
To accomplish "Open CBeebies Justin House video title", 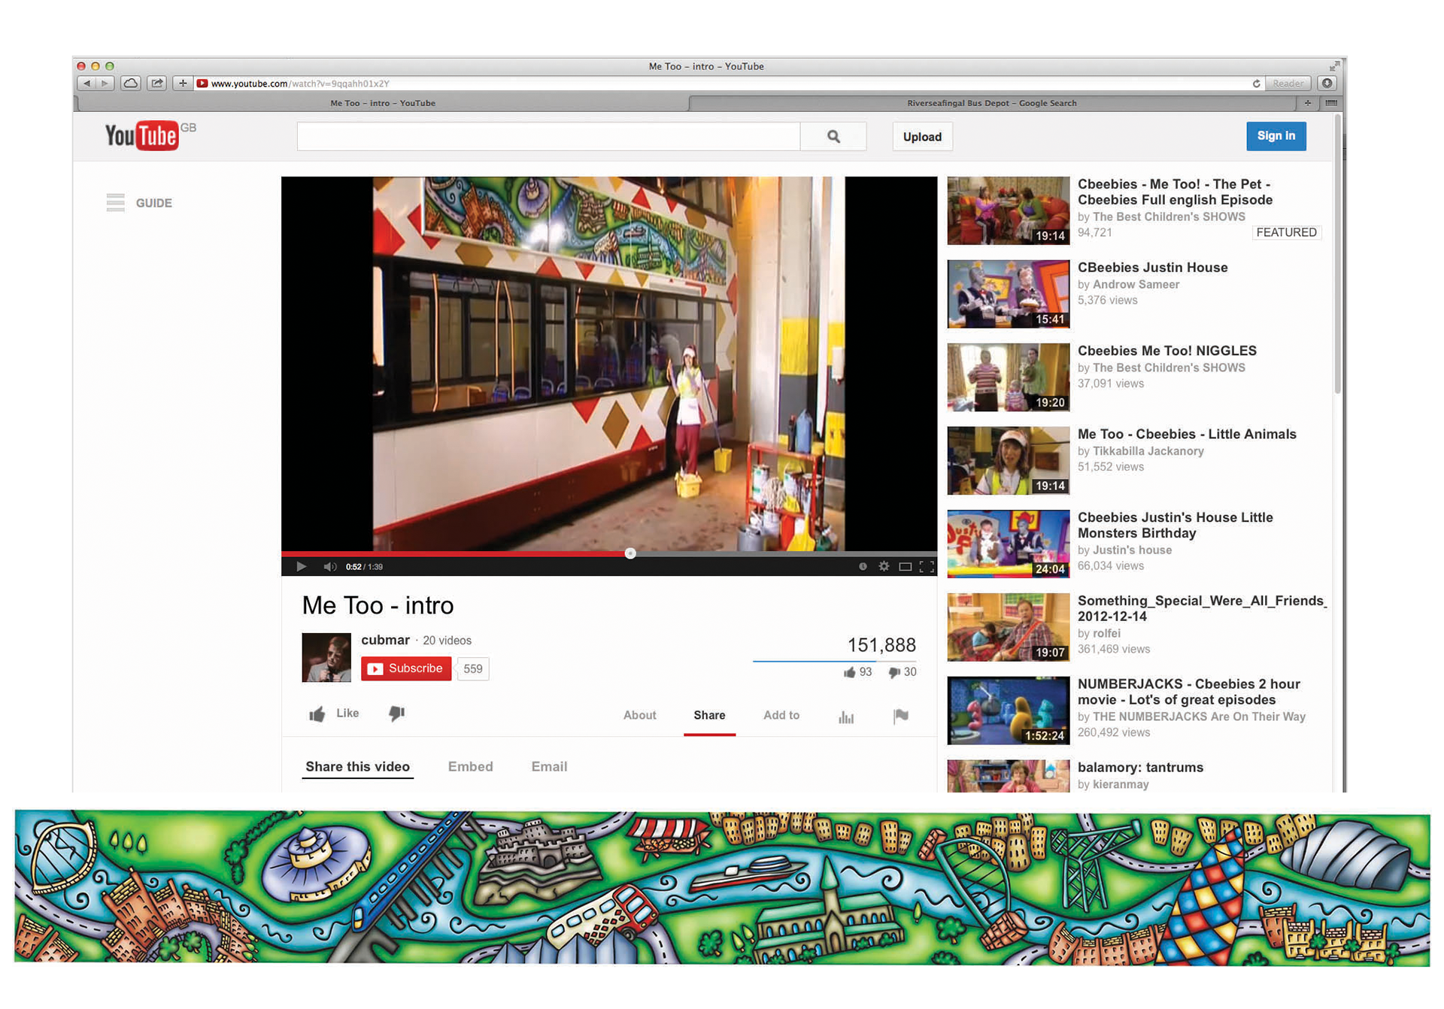I will (x=1153, y=268).
